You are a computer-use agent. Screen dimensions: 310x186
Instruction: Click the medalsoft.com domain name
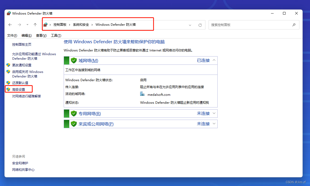(x=159, y=95)
